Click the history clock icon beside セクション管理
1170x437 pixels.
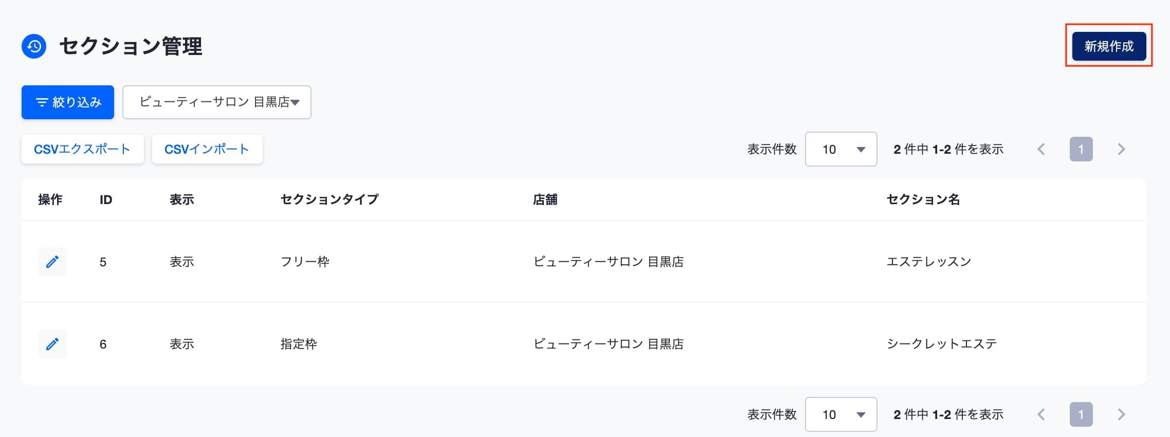click(34, 46)
